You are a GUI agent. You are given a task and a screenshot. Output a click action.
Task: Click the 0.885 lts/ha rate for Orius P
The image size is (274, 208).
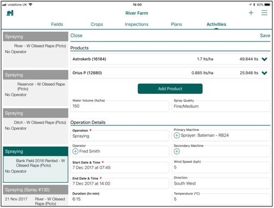point(202,73)
